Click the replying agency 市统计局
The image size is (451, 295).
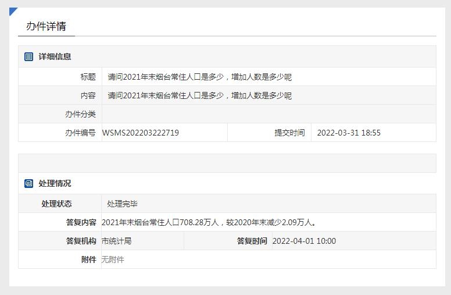pyautogui.click(x=116, y=241)
